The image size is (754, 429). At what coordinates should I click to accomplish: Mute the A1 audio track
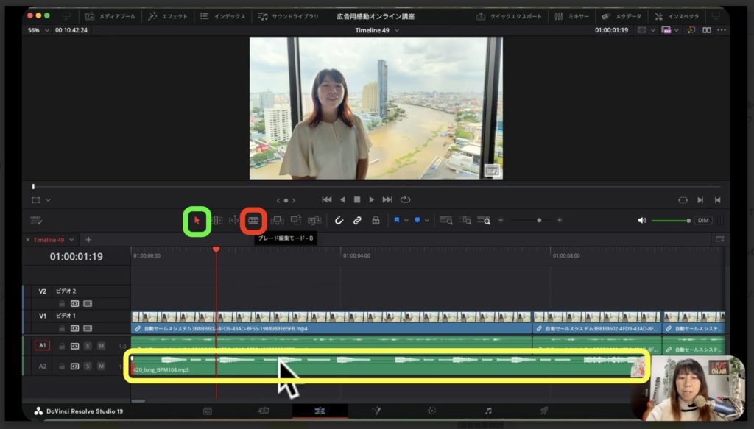click(x=100, y=346)
